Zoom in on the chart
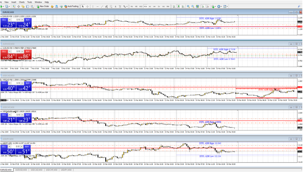 188,6
